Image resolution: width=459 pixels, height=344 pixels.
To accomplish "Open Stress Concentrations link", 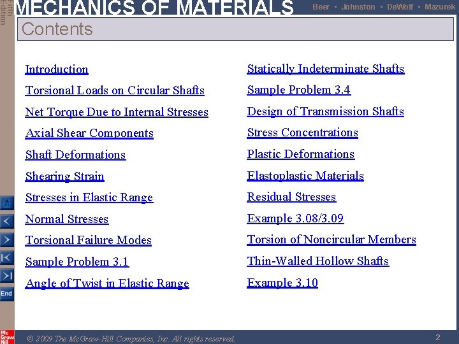I will click(x=302, y=133).
